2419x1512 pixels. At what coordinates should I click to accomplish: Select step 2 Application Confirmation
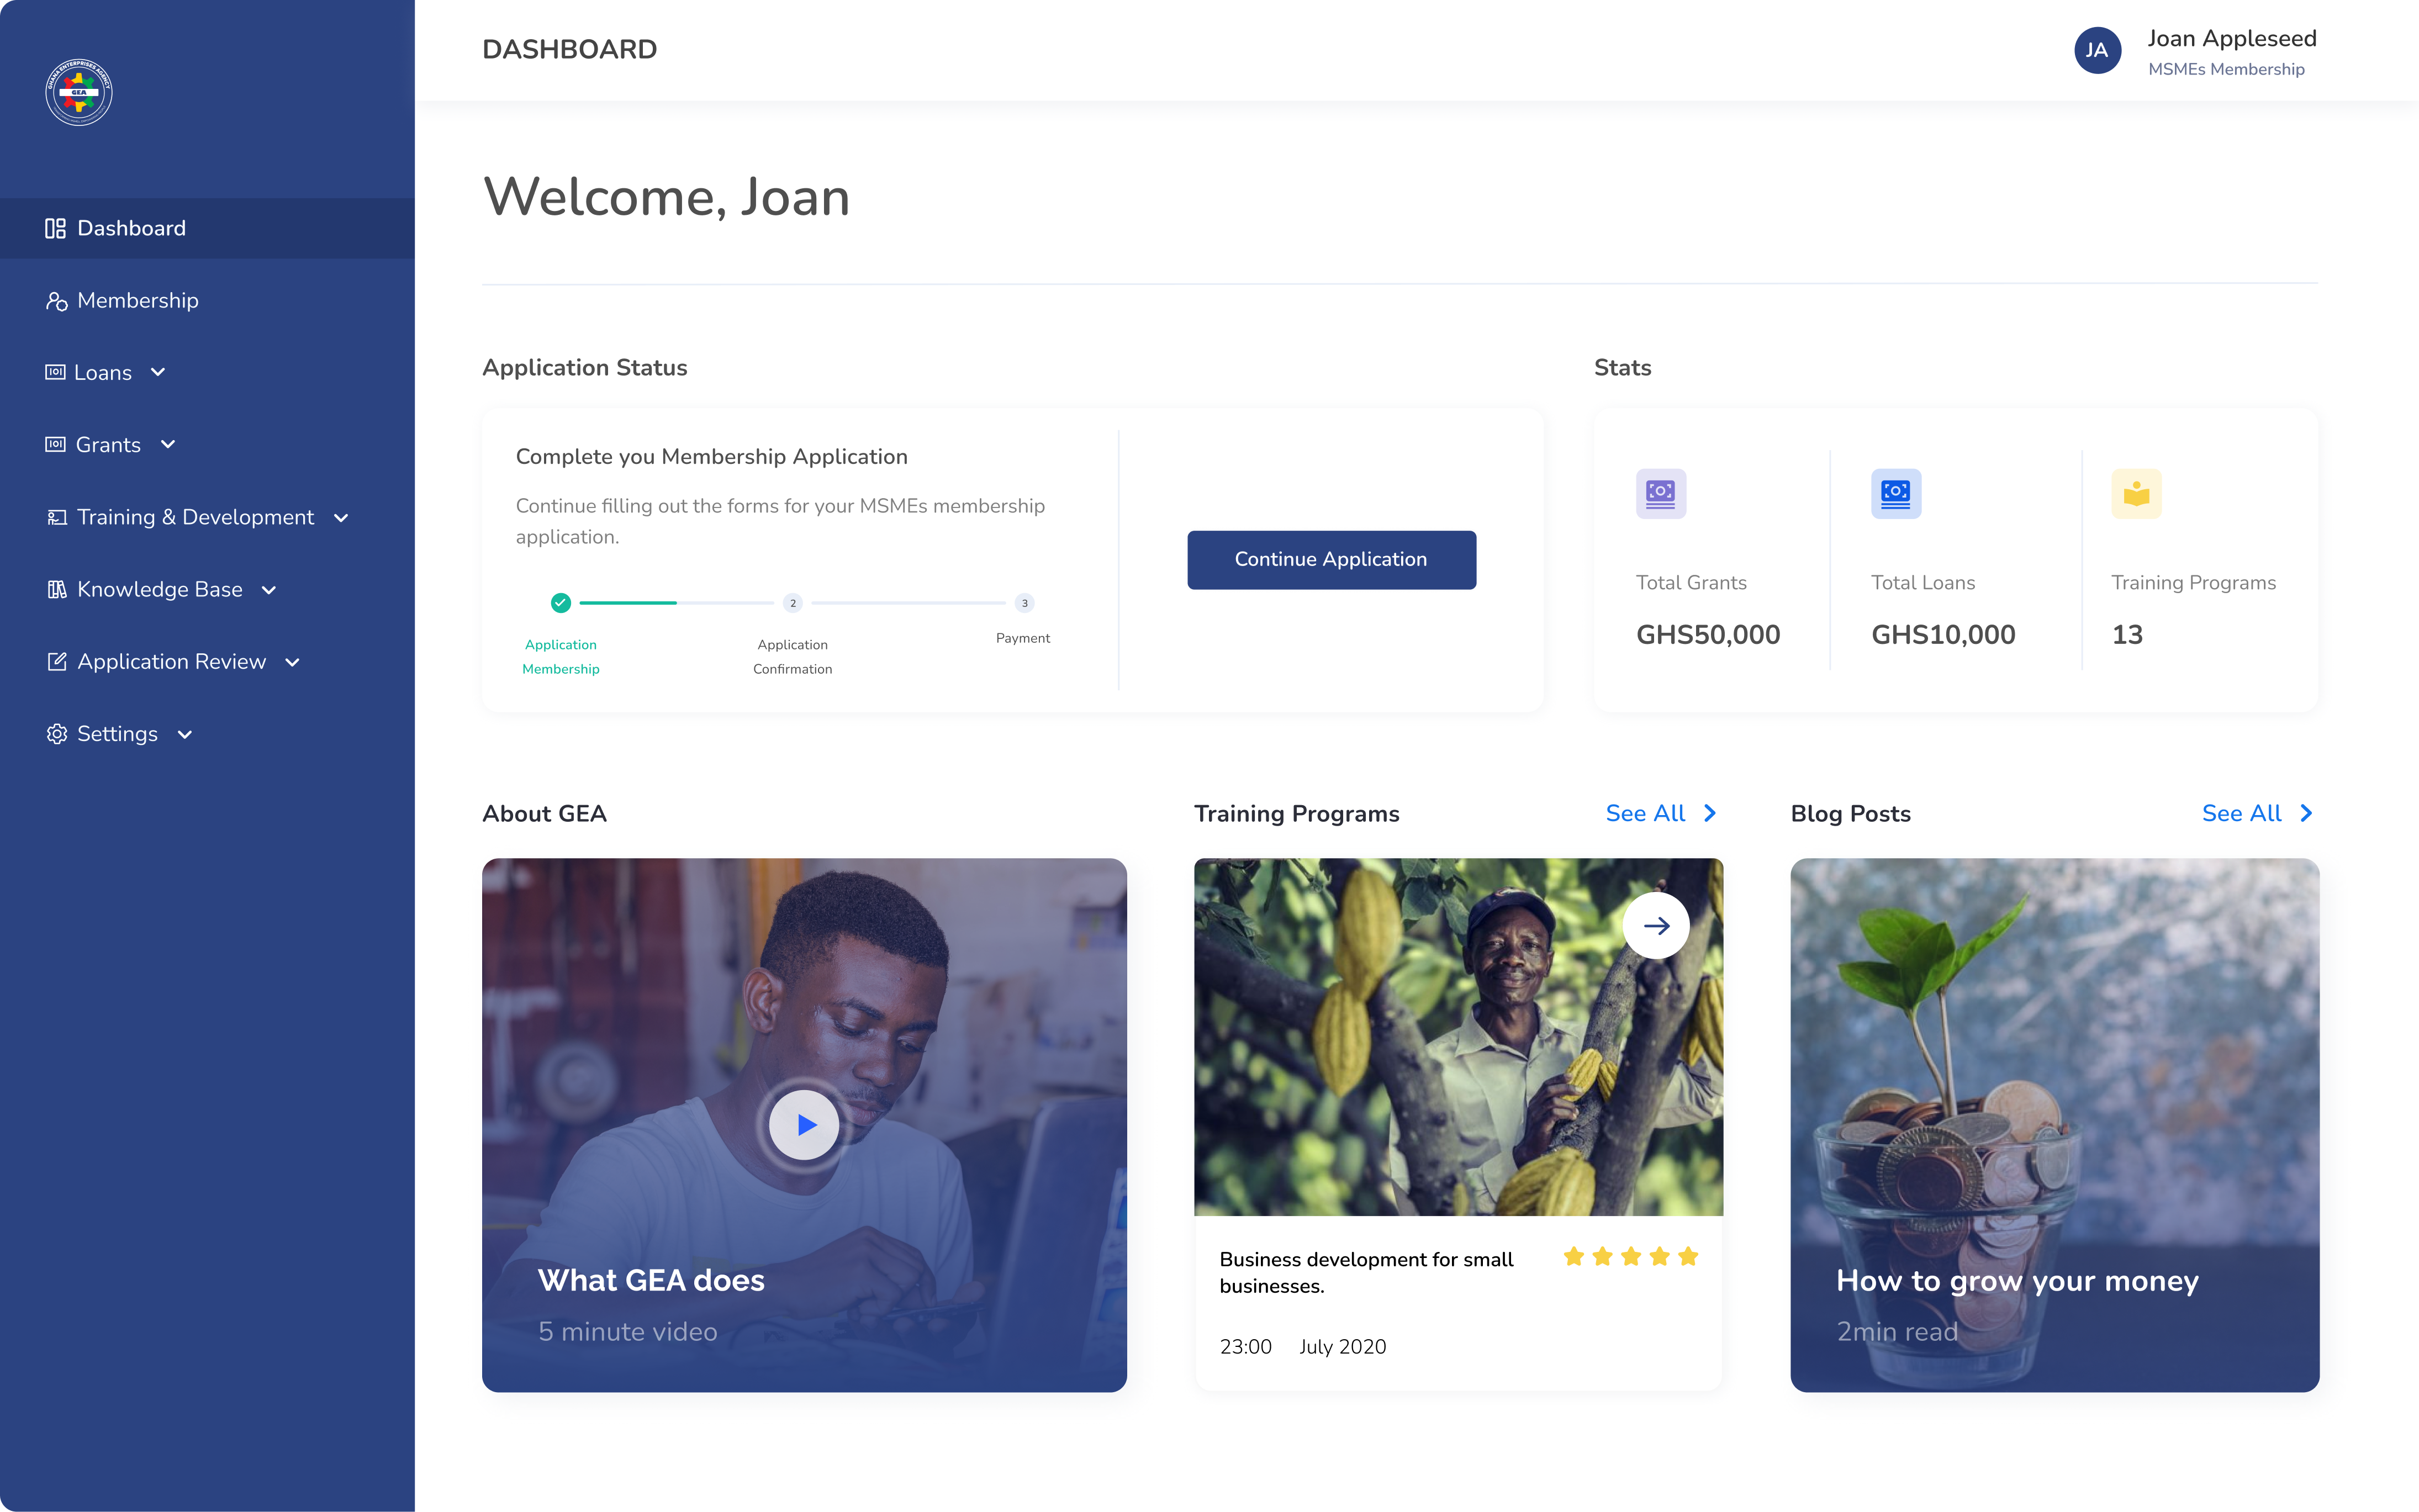click(793, 603)
